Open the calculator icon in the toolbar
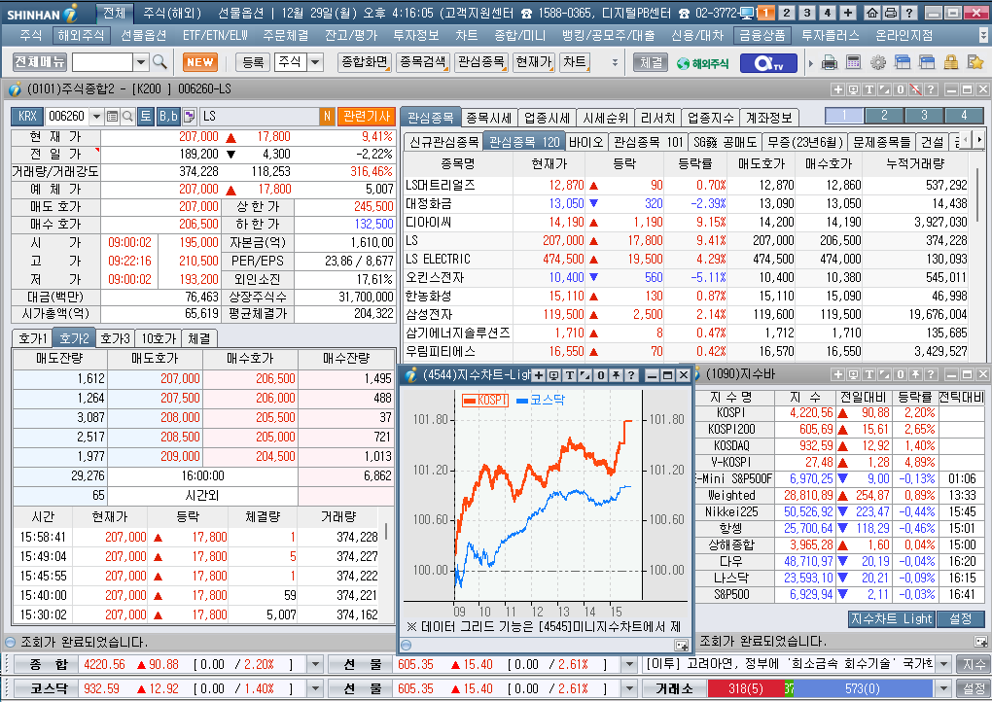The height and width of the screenshot is (702, 992). point(854,62)
